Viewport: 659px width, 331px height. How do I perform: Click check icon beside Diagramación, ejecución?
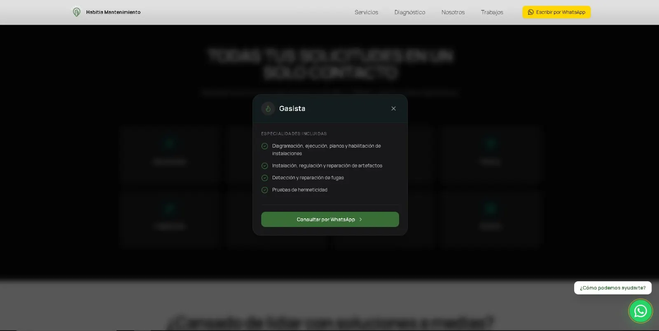click(x=265, y=146)
